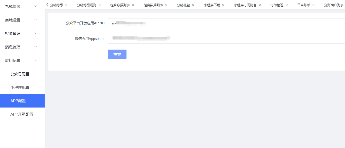Image resolution: width=345 pixels, height=148 pixels.
Task: Expand the 系统设置 menu chevron
Action: click(36, 6)
